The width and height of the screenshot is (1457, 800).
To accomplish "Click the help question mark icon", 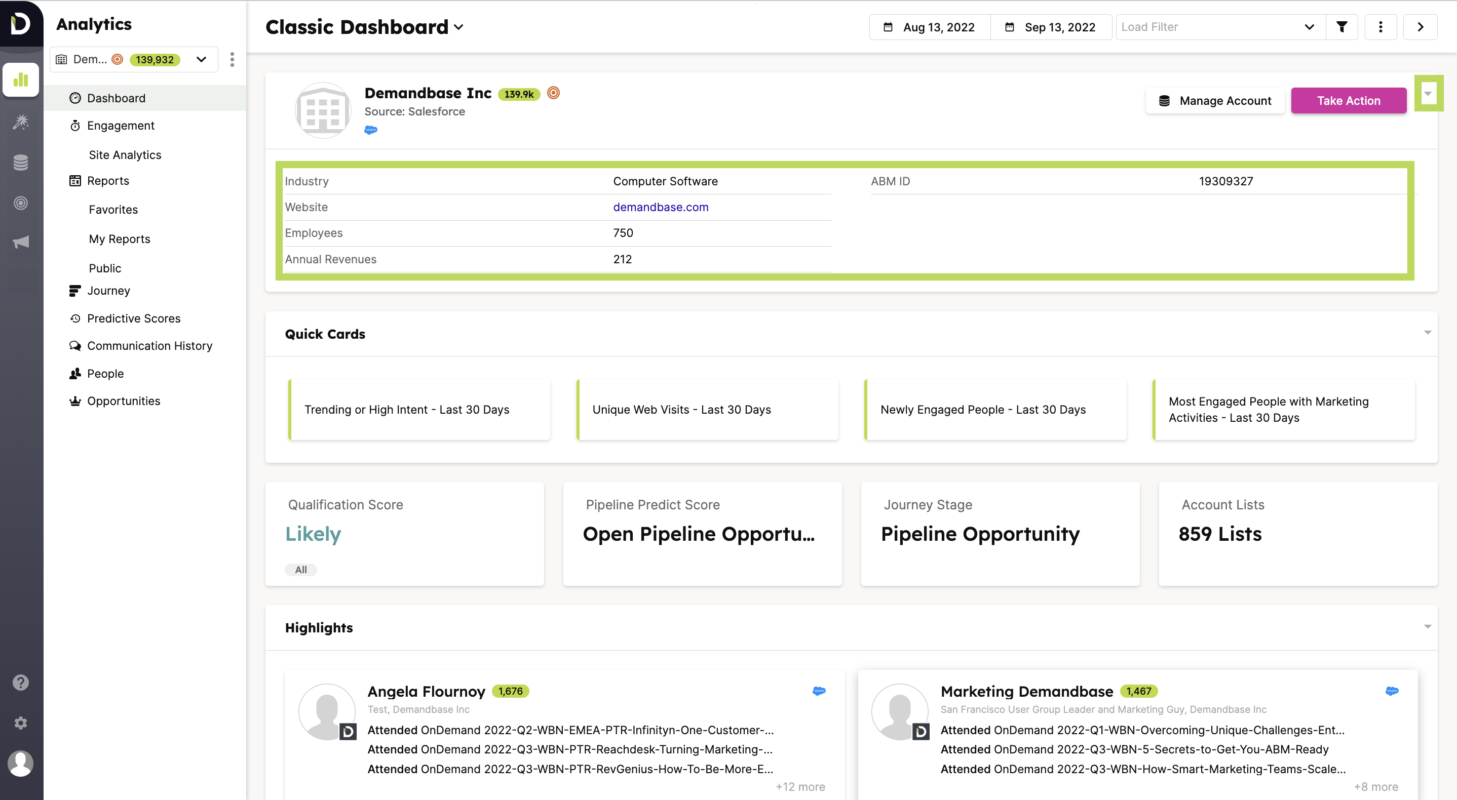I will (x=21, y=683).
